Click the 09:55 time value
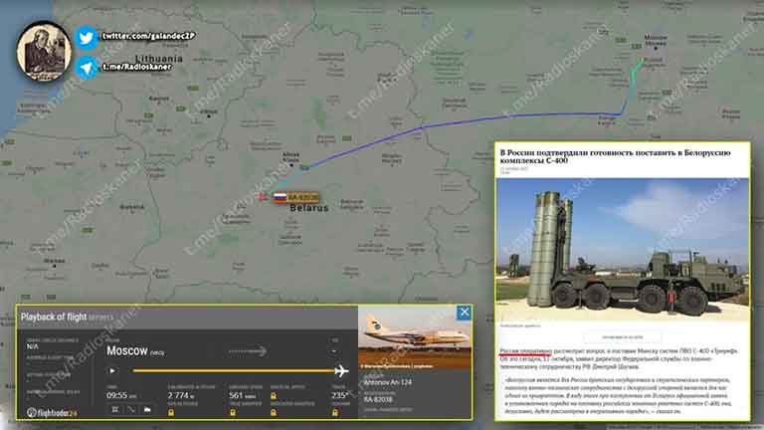The width and height of the screenshot is (764, 430). 117,395
